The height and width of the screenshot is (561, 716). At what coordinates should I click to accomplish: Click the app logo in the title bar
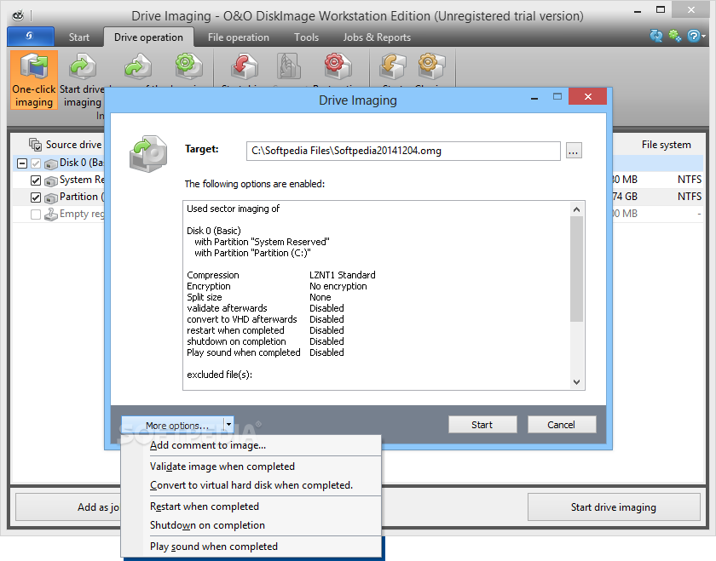click(18, 16)
